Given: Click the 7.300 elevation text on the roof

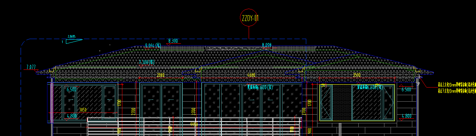Looking at the screenshot, I should click(x=147, y=62).
